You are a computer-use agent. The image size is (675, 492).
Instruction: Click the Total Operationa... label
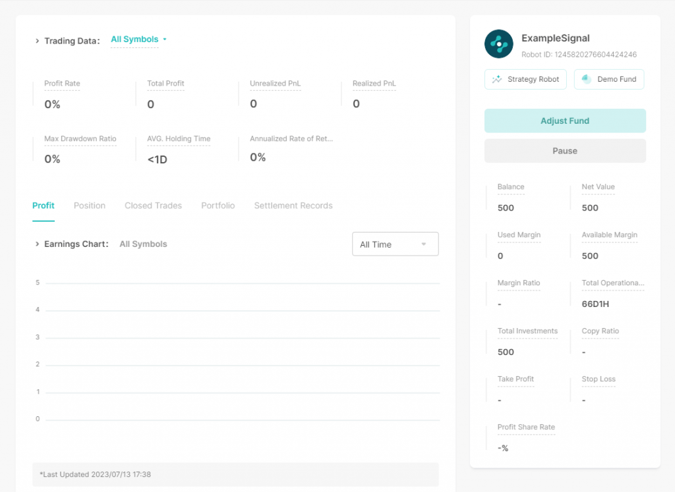click(612, 283)
